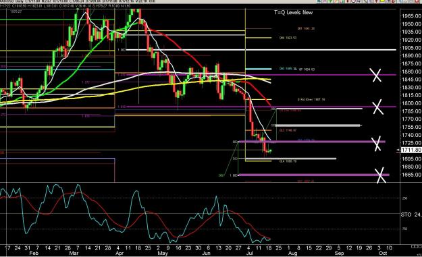Screen dimensions: 422x257
Task: Click the 1740.00 price axis label
Action: tap(411, 135)
